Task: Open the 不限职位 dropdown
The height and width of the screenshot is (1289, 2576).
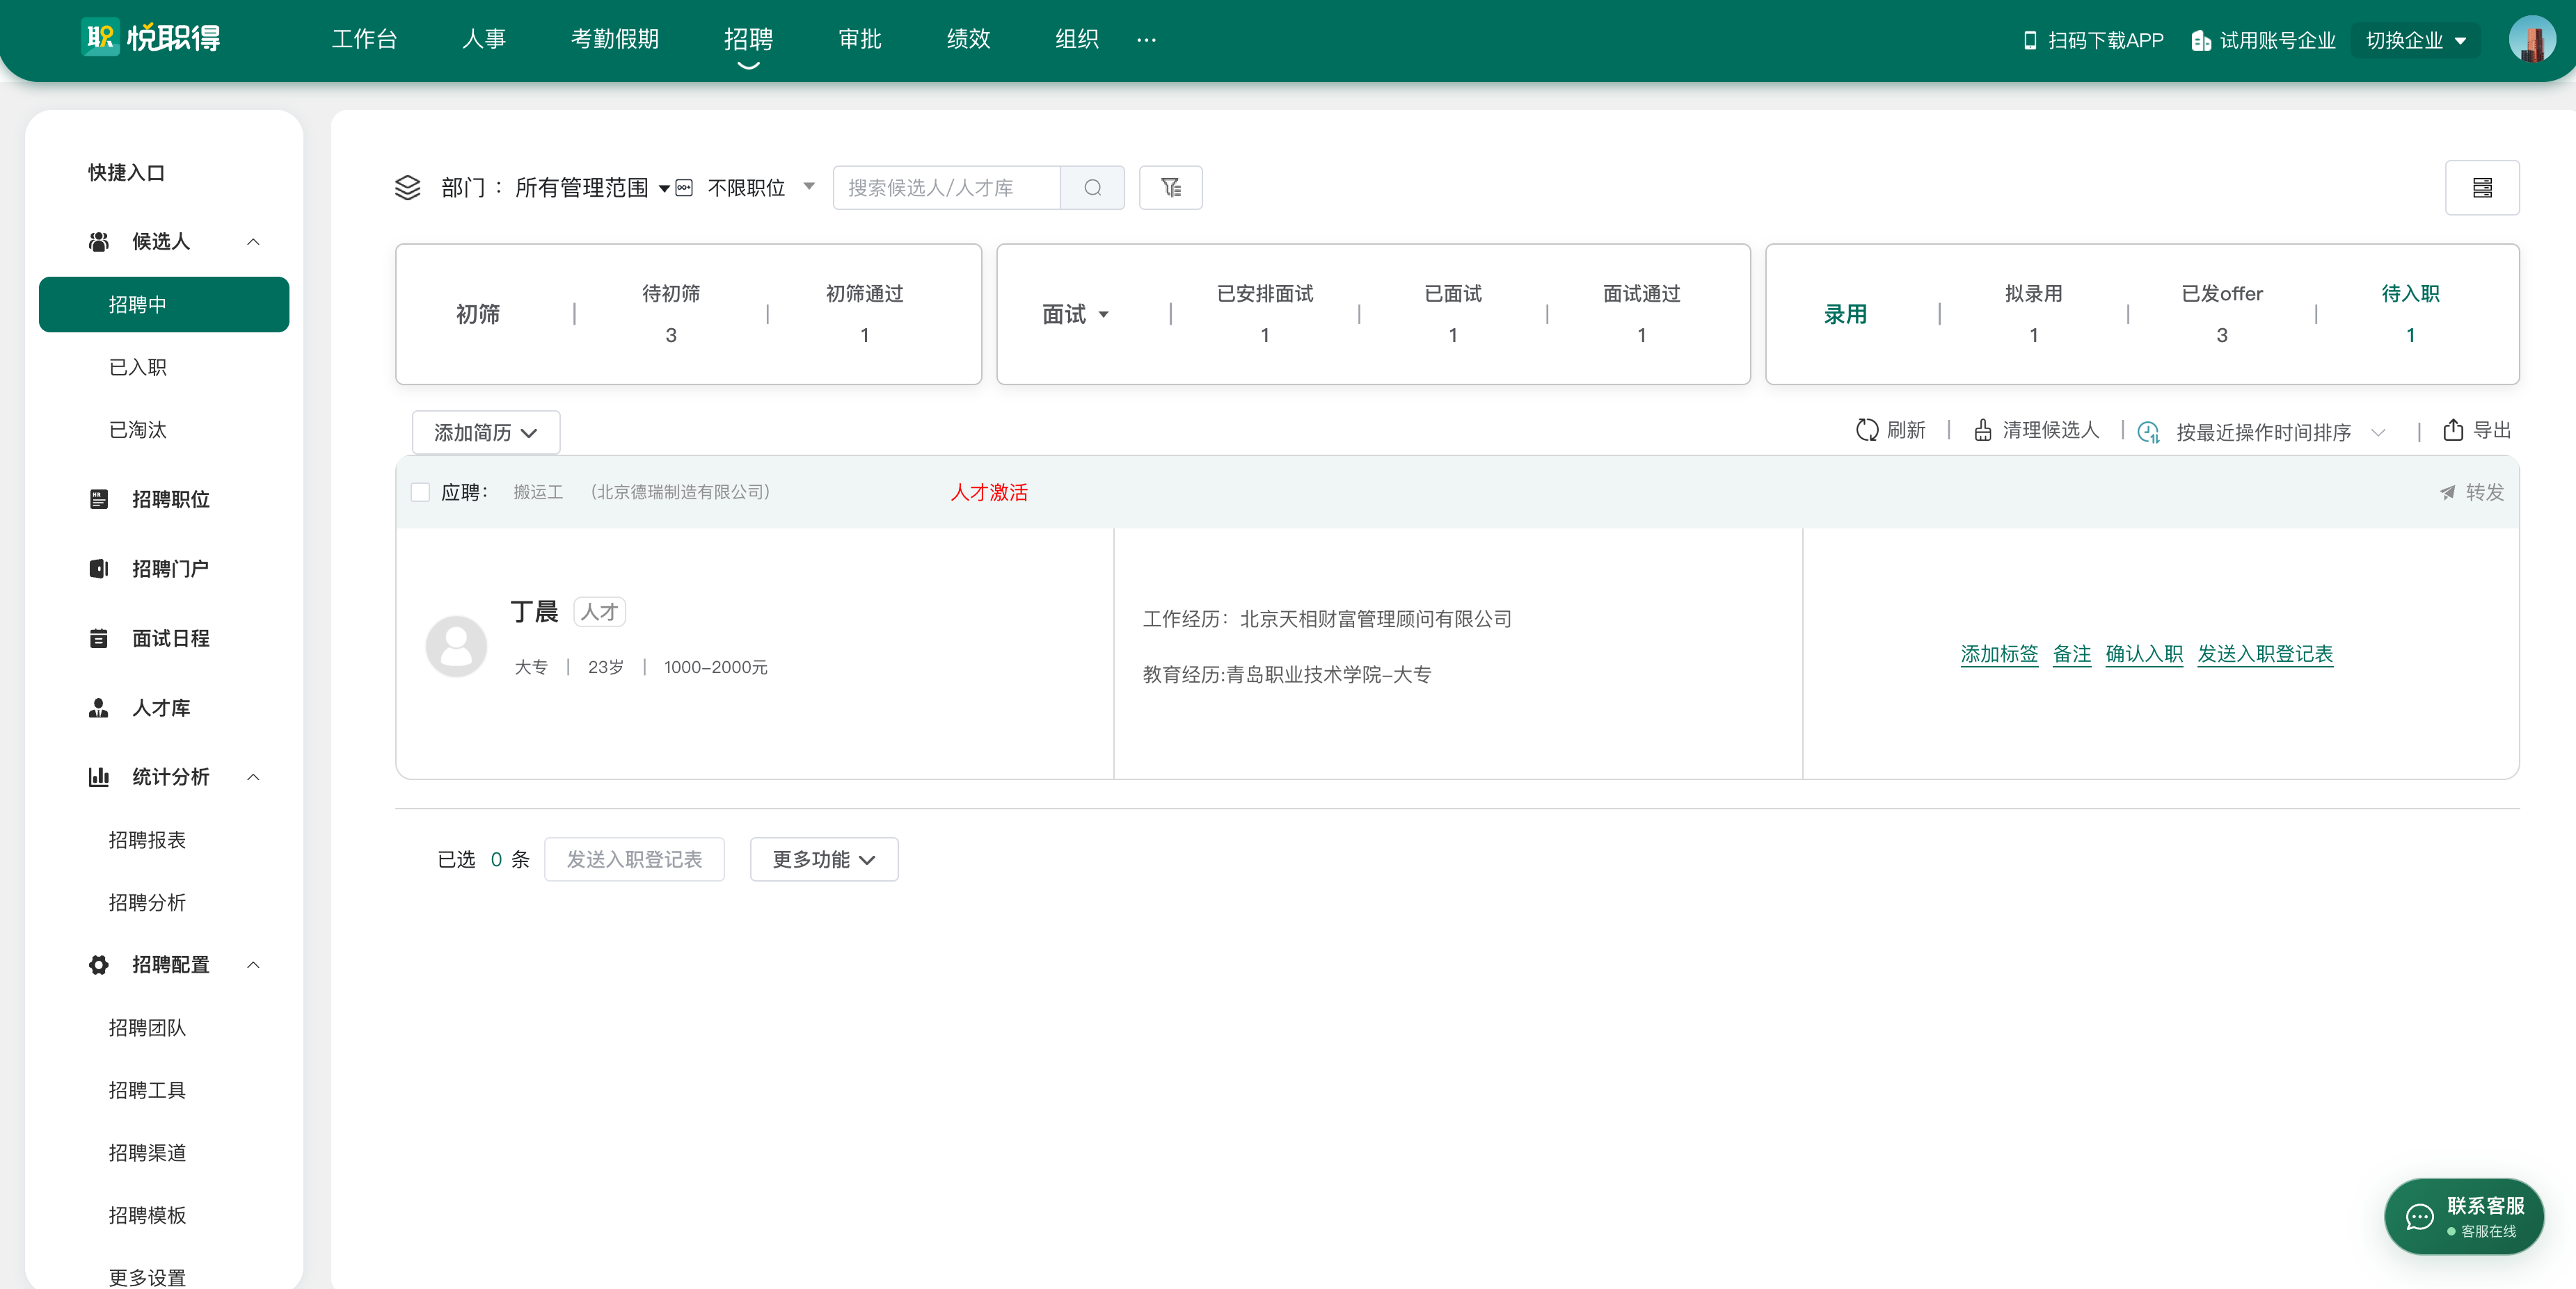Action: (760, 188)
